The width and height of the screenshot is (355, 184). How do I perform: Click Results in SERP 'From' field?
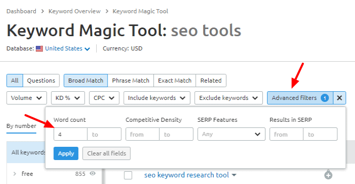286,135
